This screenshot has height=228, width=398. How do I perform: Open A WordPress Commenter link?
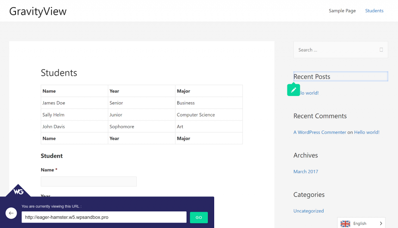[x=319, y=132]
